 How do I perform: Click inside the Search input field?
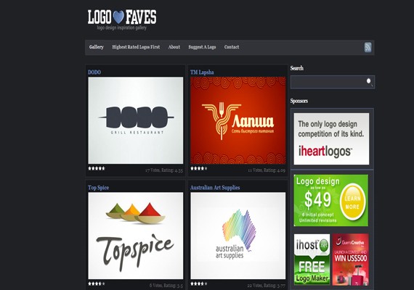(332, 82)
